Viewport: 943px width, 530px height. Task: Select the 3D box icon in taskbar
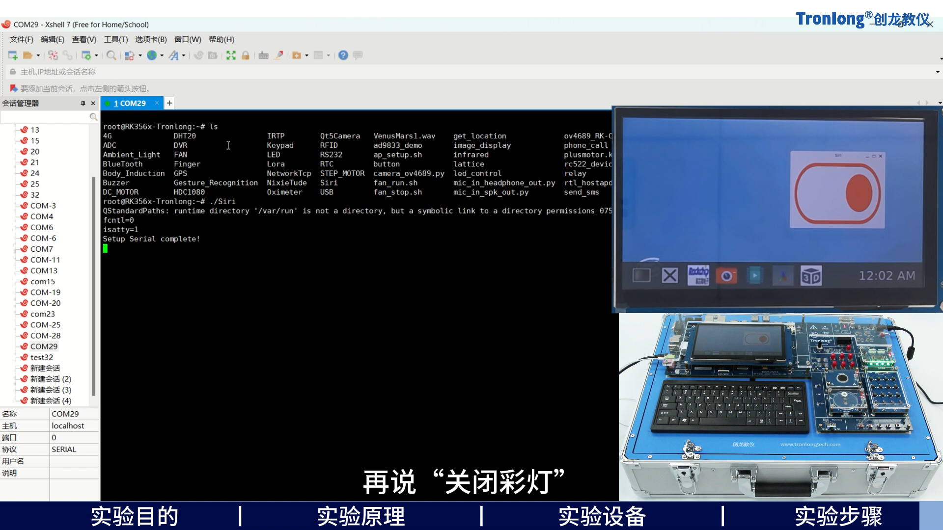(811, 276)
